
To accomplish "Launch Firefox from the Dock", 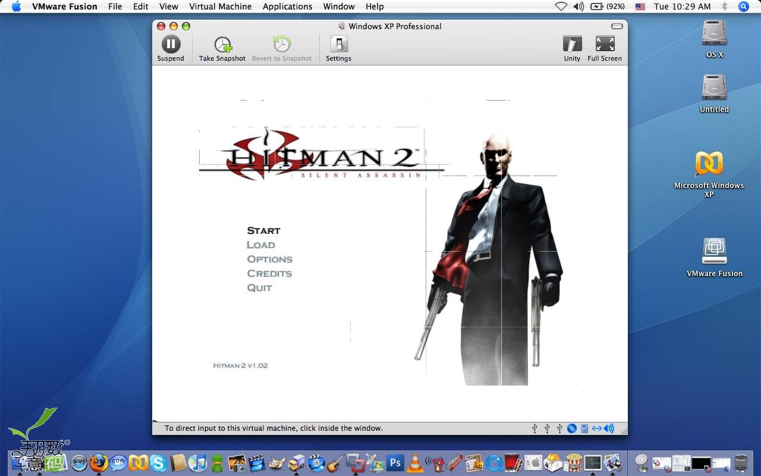I will tap(99, 462).
